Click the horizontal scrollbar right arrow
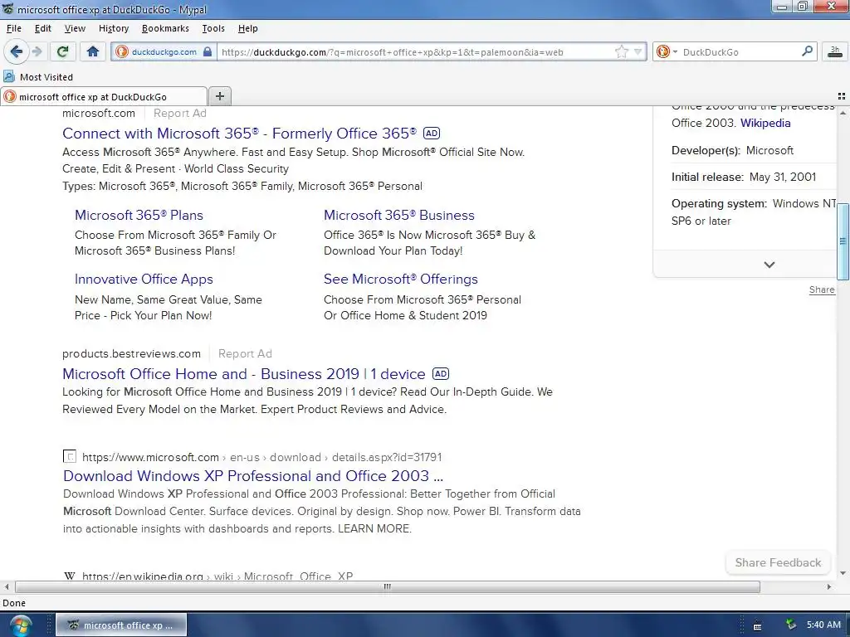The width and height of the screenshot is (850, 637). pyautogui.click(x=829, y=586)
